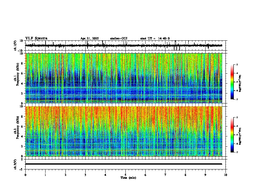Image resolution: width=254 pixels, height=196 pixels.
Task: Click the ch.3 flat voltage trace line
Action: coord(124,164)
